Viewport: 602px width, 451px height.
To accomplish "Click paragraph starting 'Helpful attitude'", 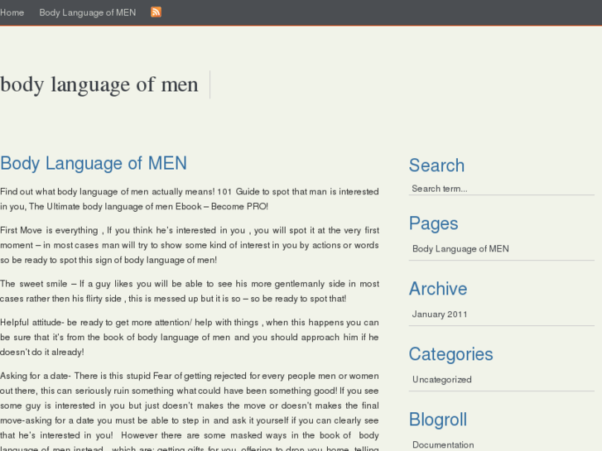I will (190, 337).
